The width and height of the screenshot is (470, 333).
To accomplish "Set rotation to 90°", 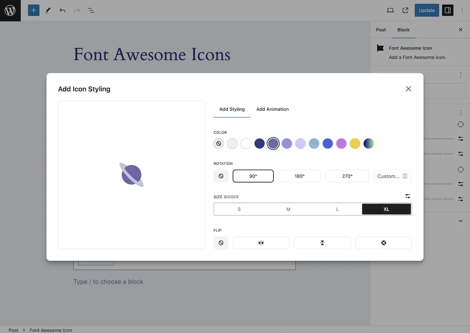I will pos(253,176).
